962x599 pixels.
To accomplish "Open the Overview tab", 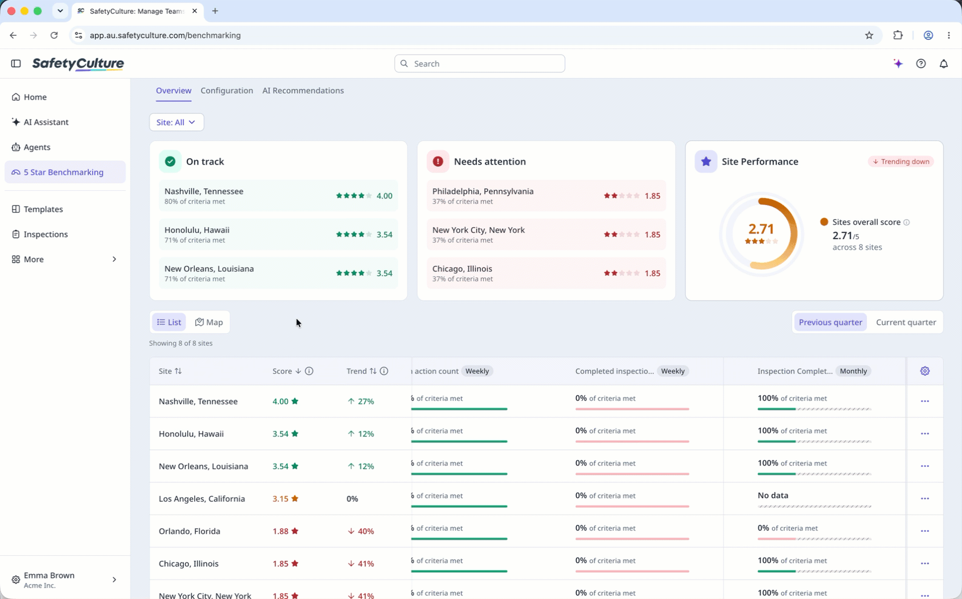I will [x=174, y=91].
